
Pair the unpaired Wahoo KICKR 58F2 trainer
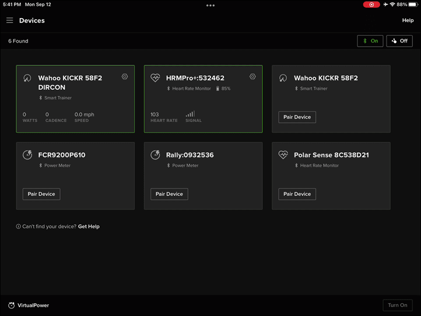pos(297,117)
